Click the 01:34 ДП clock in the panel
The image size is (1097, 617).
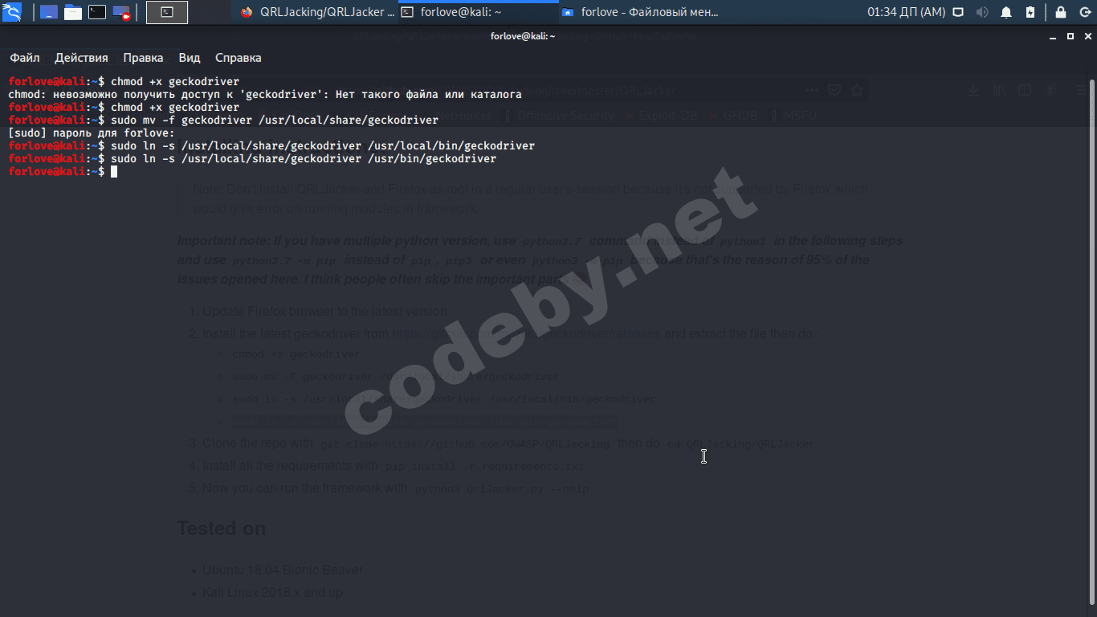point(907,12)
